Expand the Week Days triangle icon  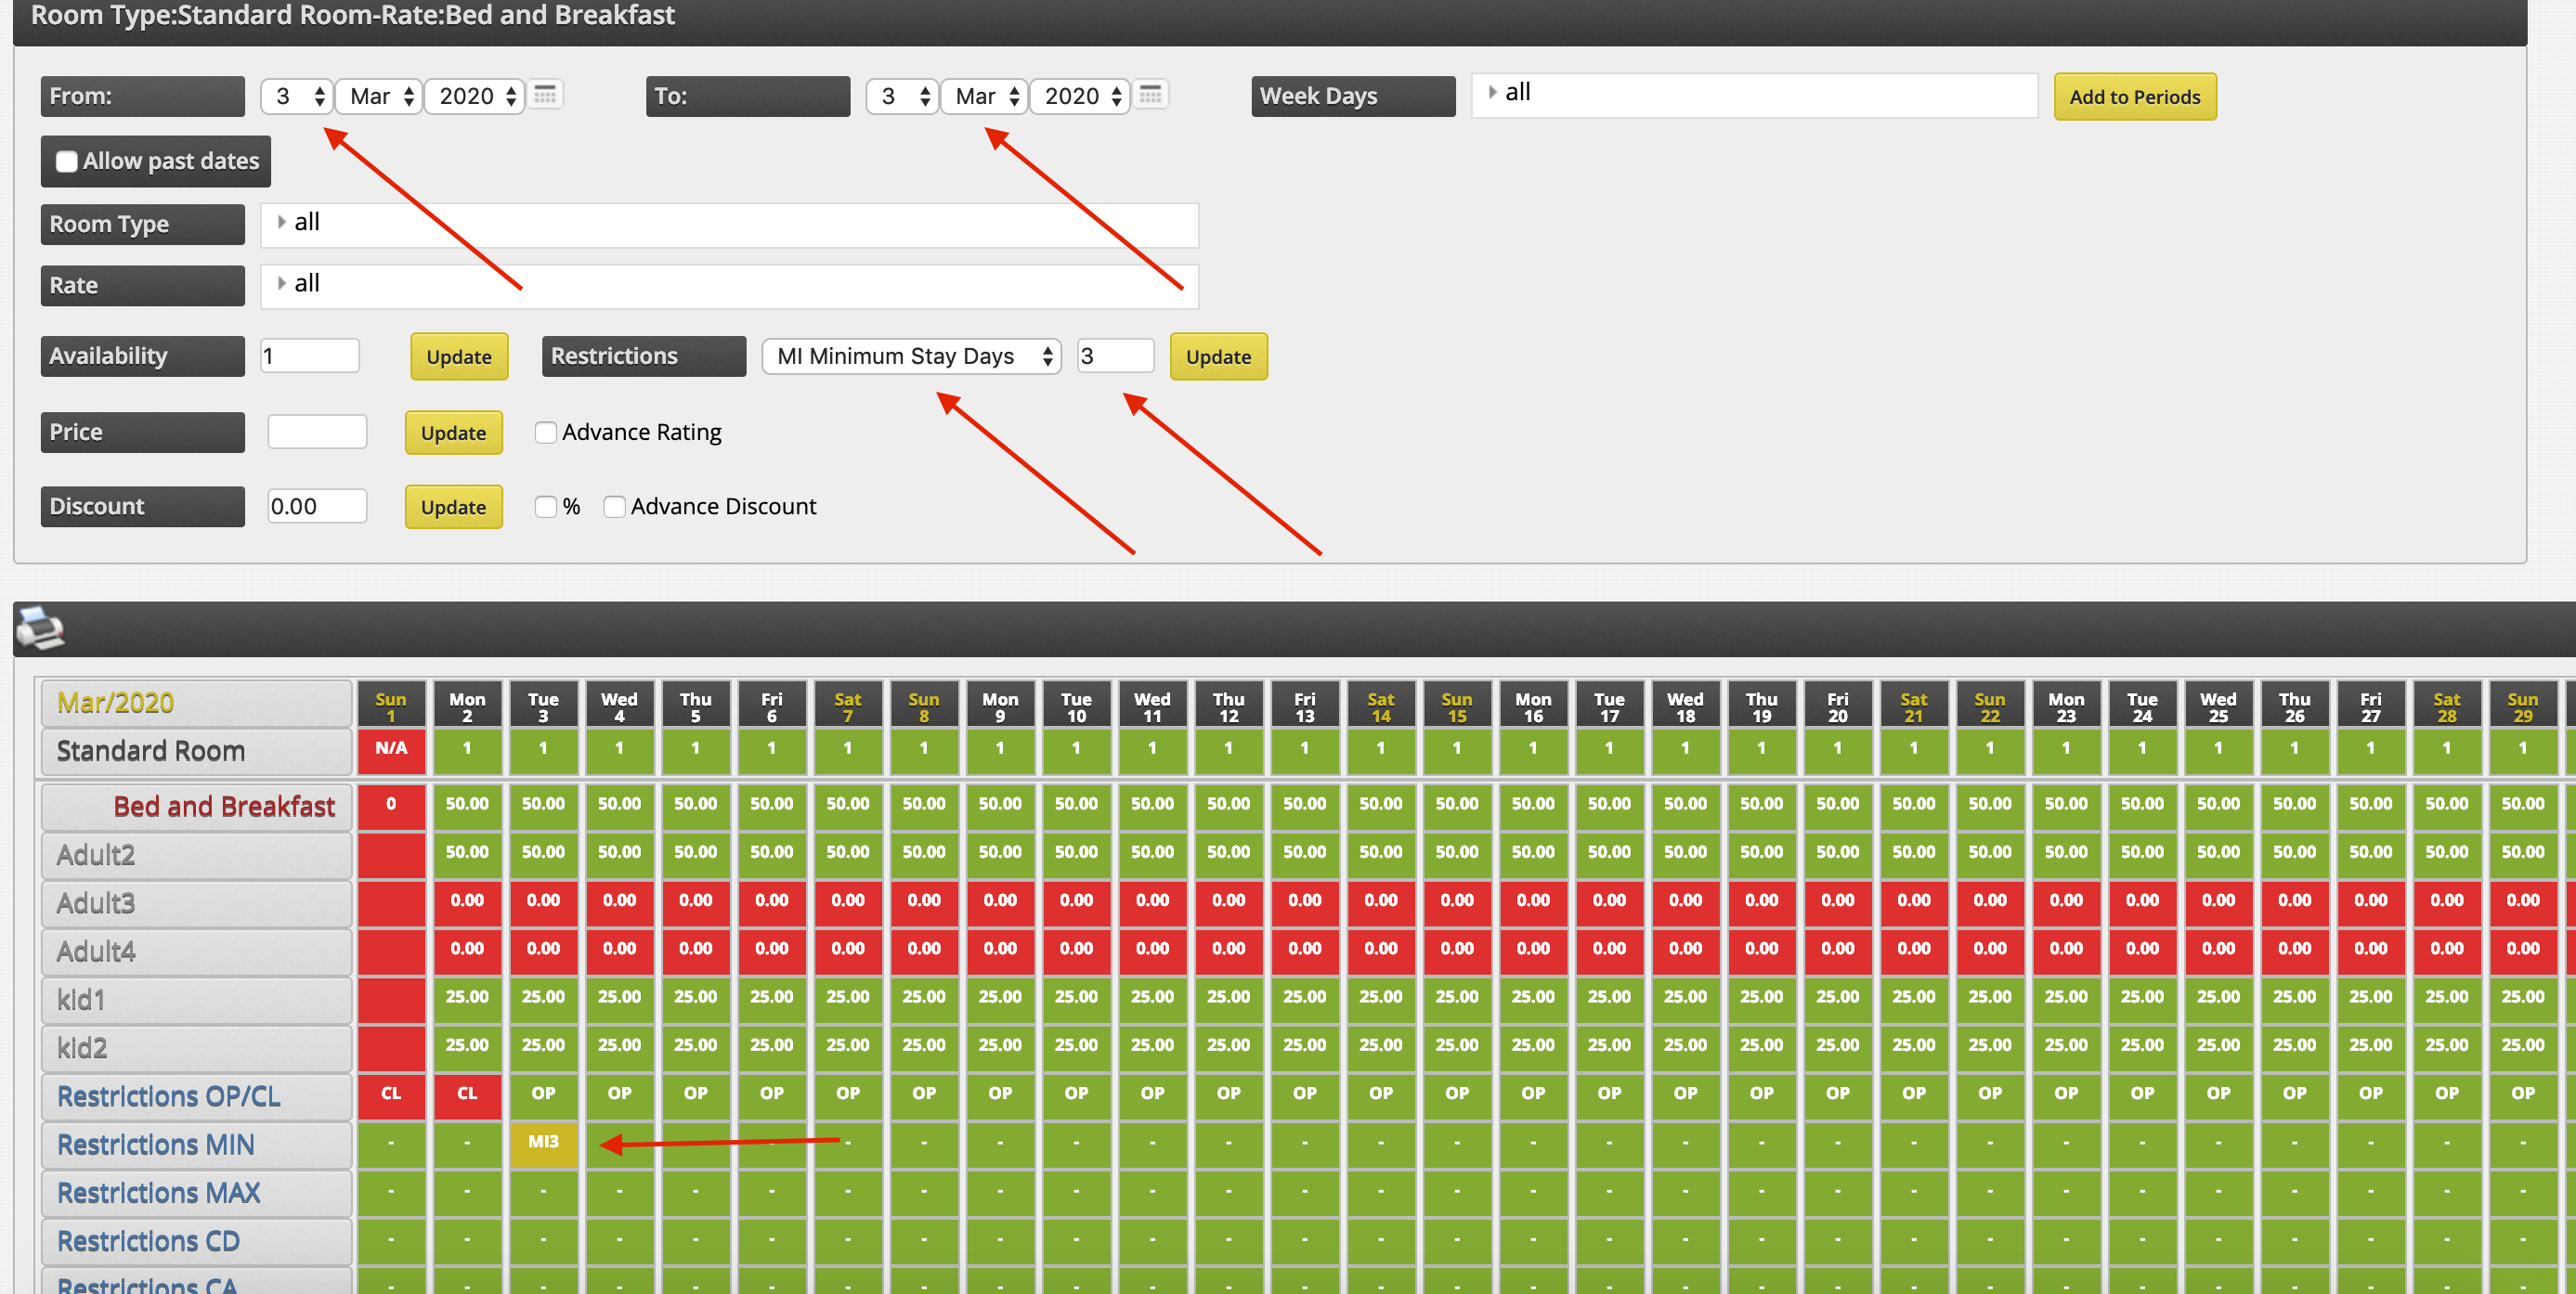pyautogui.click(x=1492, y=92)
